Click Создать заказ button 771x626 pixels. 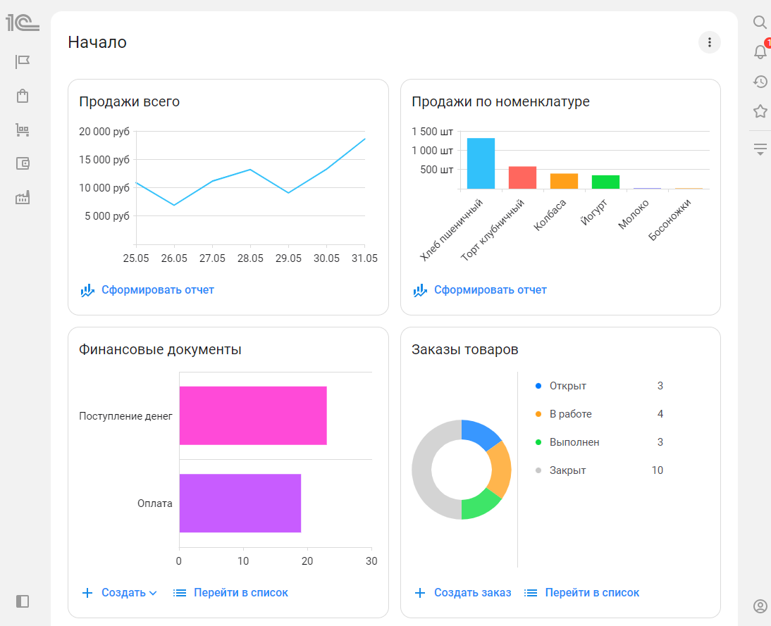coord(463,593)
